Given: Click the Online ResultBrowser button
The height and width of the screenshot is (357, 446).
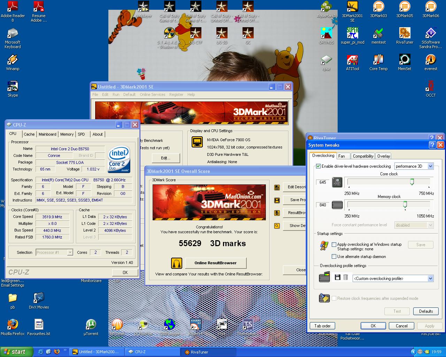Looking at the screenshot, I should point(215,263).
